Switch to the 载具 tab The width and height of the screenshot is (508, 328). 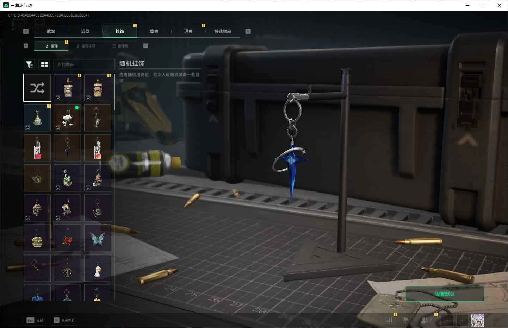[154, 31]
